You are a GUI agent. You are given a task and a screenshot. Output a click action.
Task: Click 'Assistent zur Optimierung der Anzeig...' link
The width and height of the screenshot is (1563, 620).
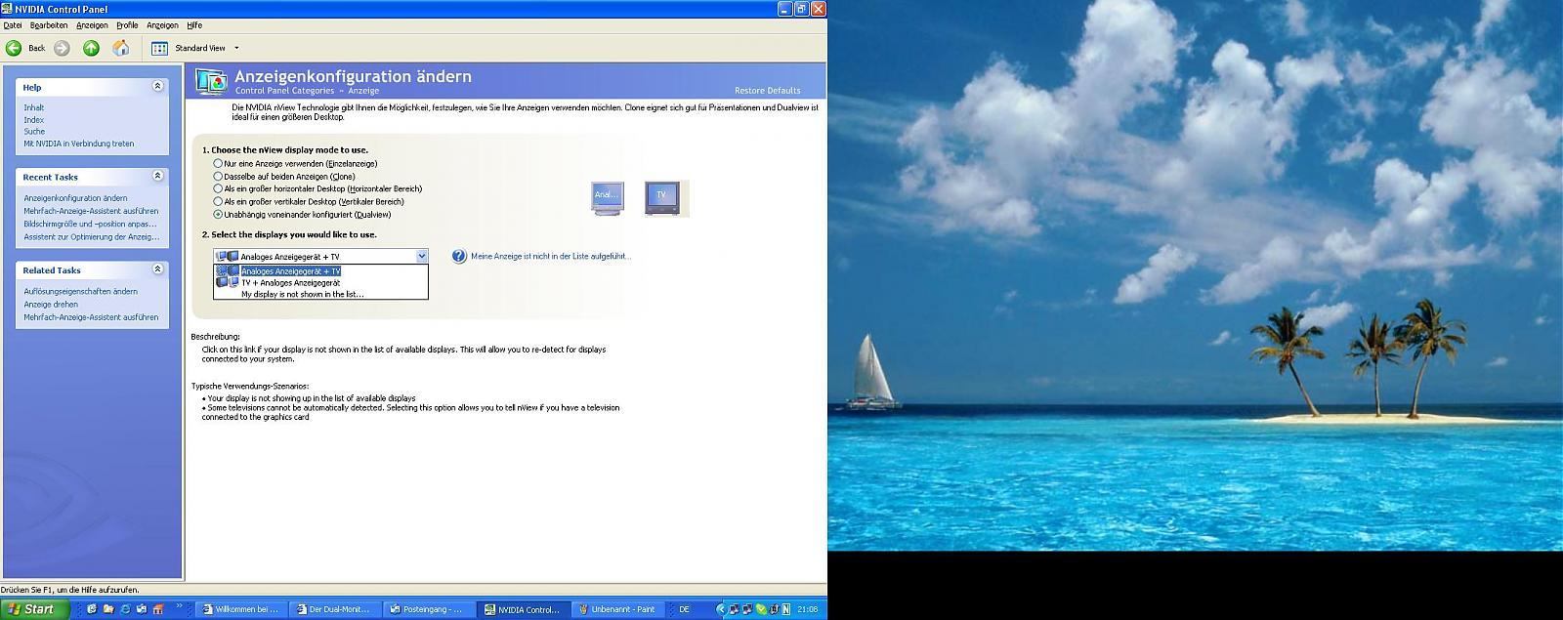click(92, 236)
